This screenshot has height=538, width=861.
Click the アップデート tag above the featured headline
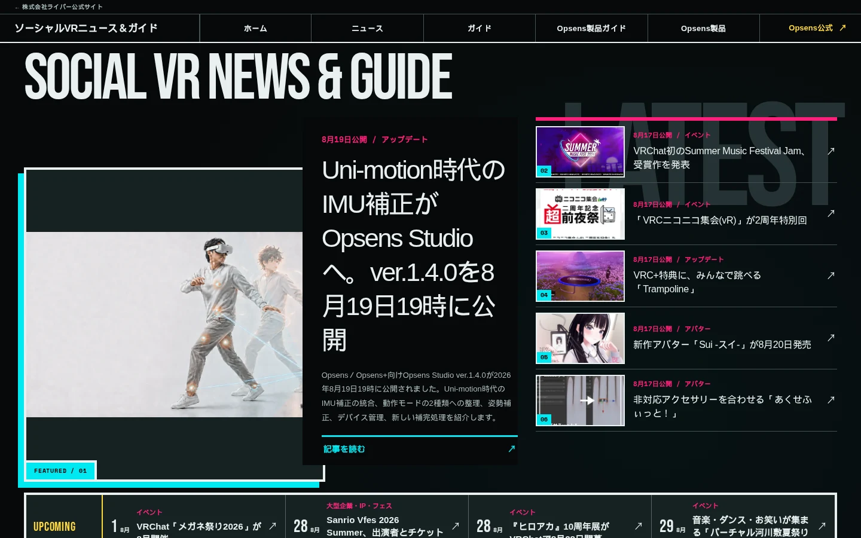pyautogui.click(x=405, y=139)
